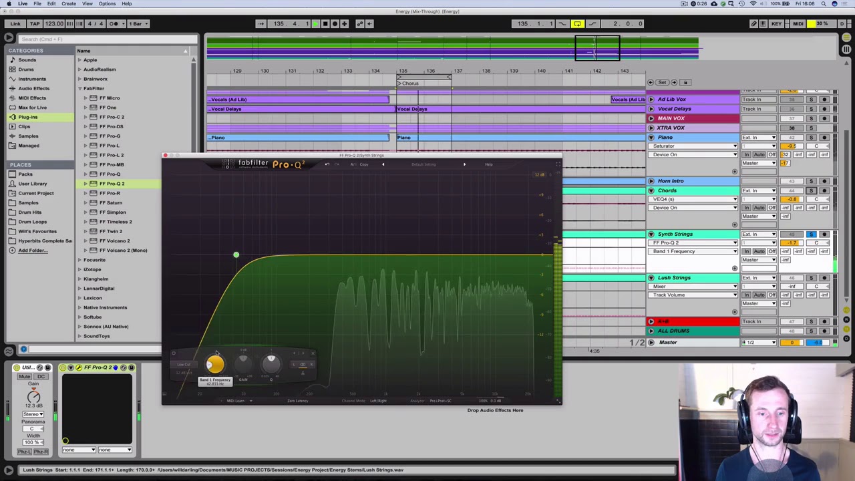The image size is (855, 481).
Task: Toggle the Draw Mode pencil
Action: click(x=753, y=23)
